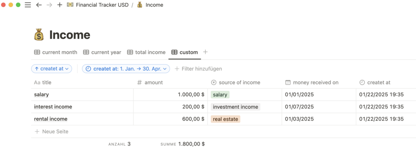This screenshot has width=416, height=167.
Task: Click the green salary tag
Action: (220, 95)
